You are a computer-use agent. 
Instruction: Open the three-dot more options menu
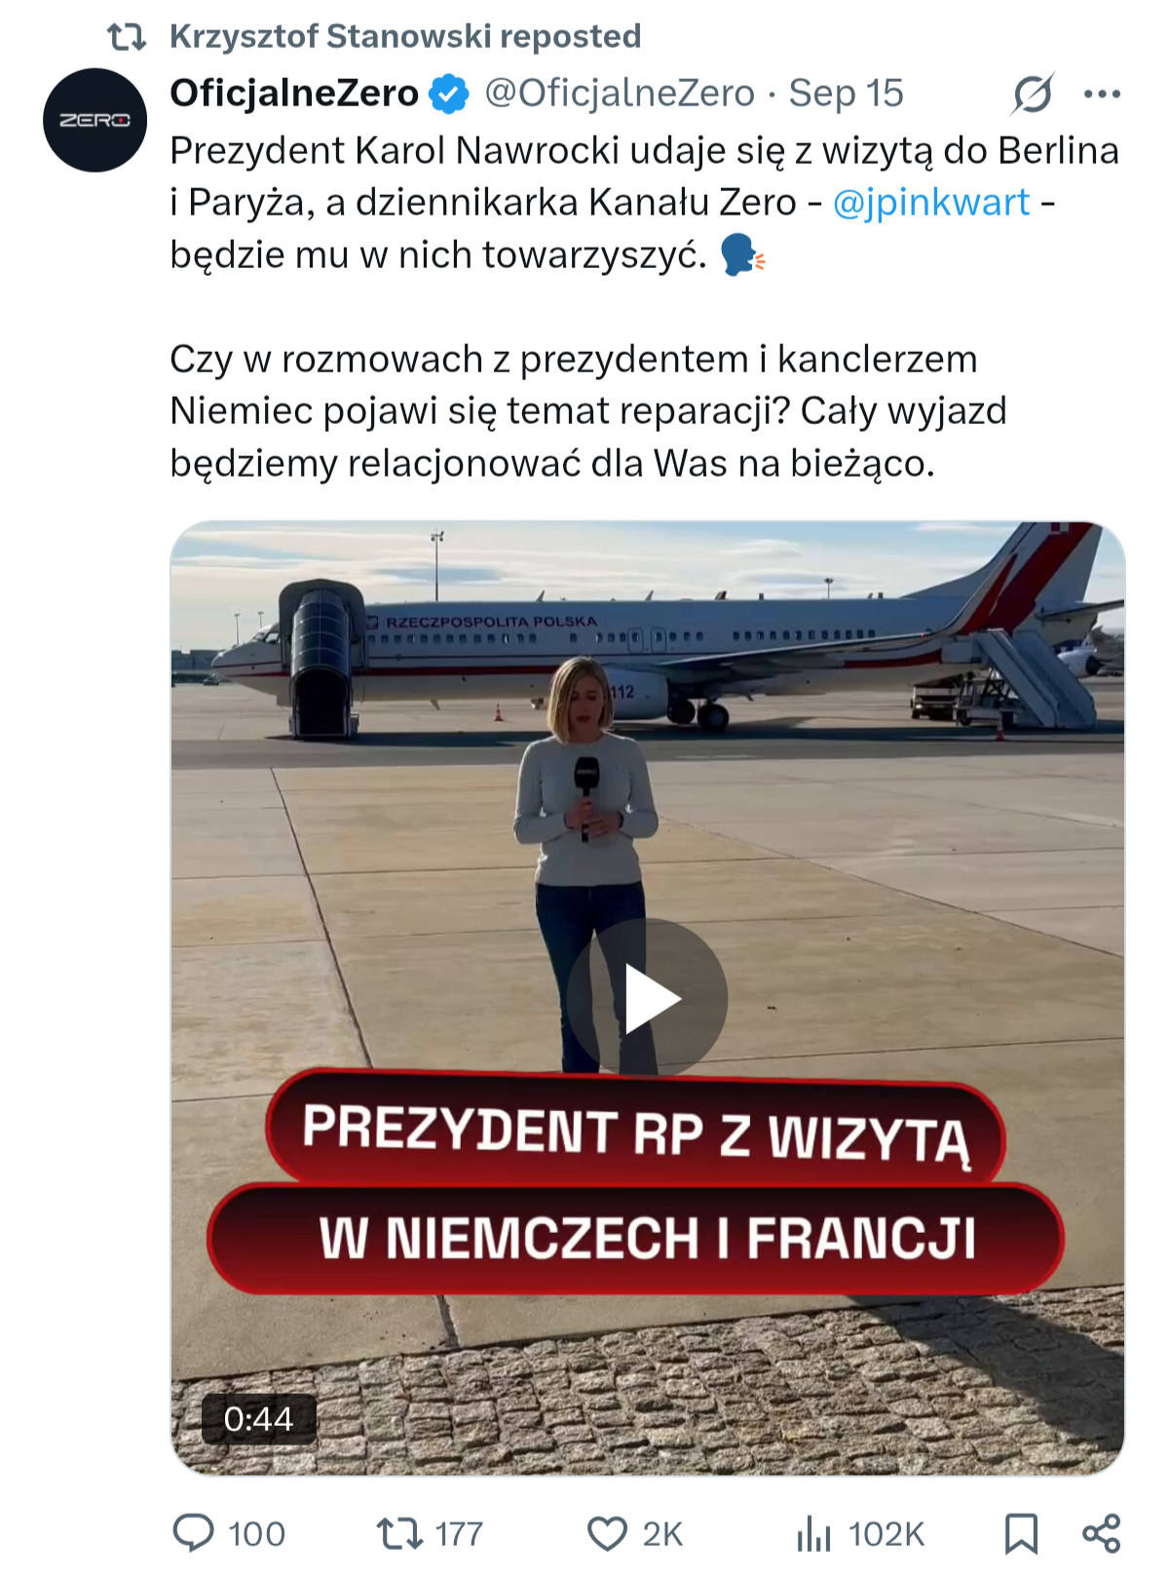click(x=1102, y=95)
